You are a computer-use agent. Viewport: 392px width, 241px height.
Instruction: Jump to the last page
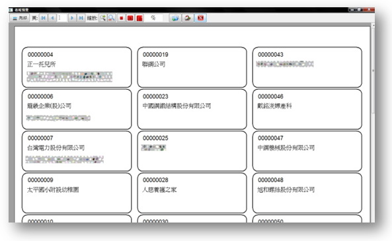81,18
